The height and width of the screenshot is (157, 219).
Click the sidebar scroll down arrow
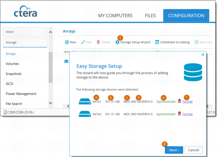[x=50, y=103]
